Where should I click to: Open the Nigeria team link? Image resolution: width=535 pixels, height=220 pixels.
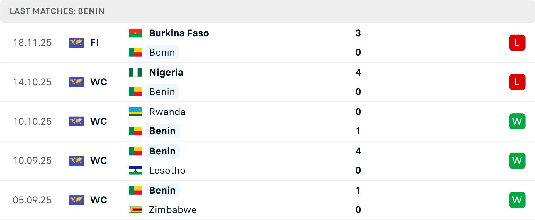tap(166, 72)
